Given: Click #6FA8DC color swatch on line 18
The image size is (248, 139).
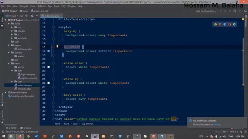Looking at the screenshot, I should (48, 51).
